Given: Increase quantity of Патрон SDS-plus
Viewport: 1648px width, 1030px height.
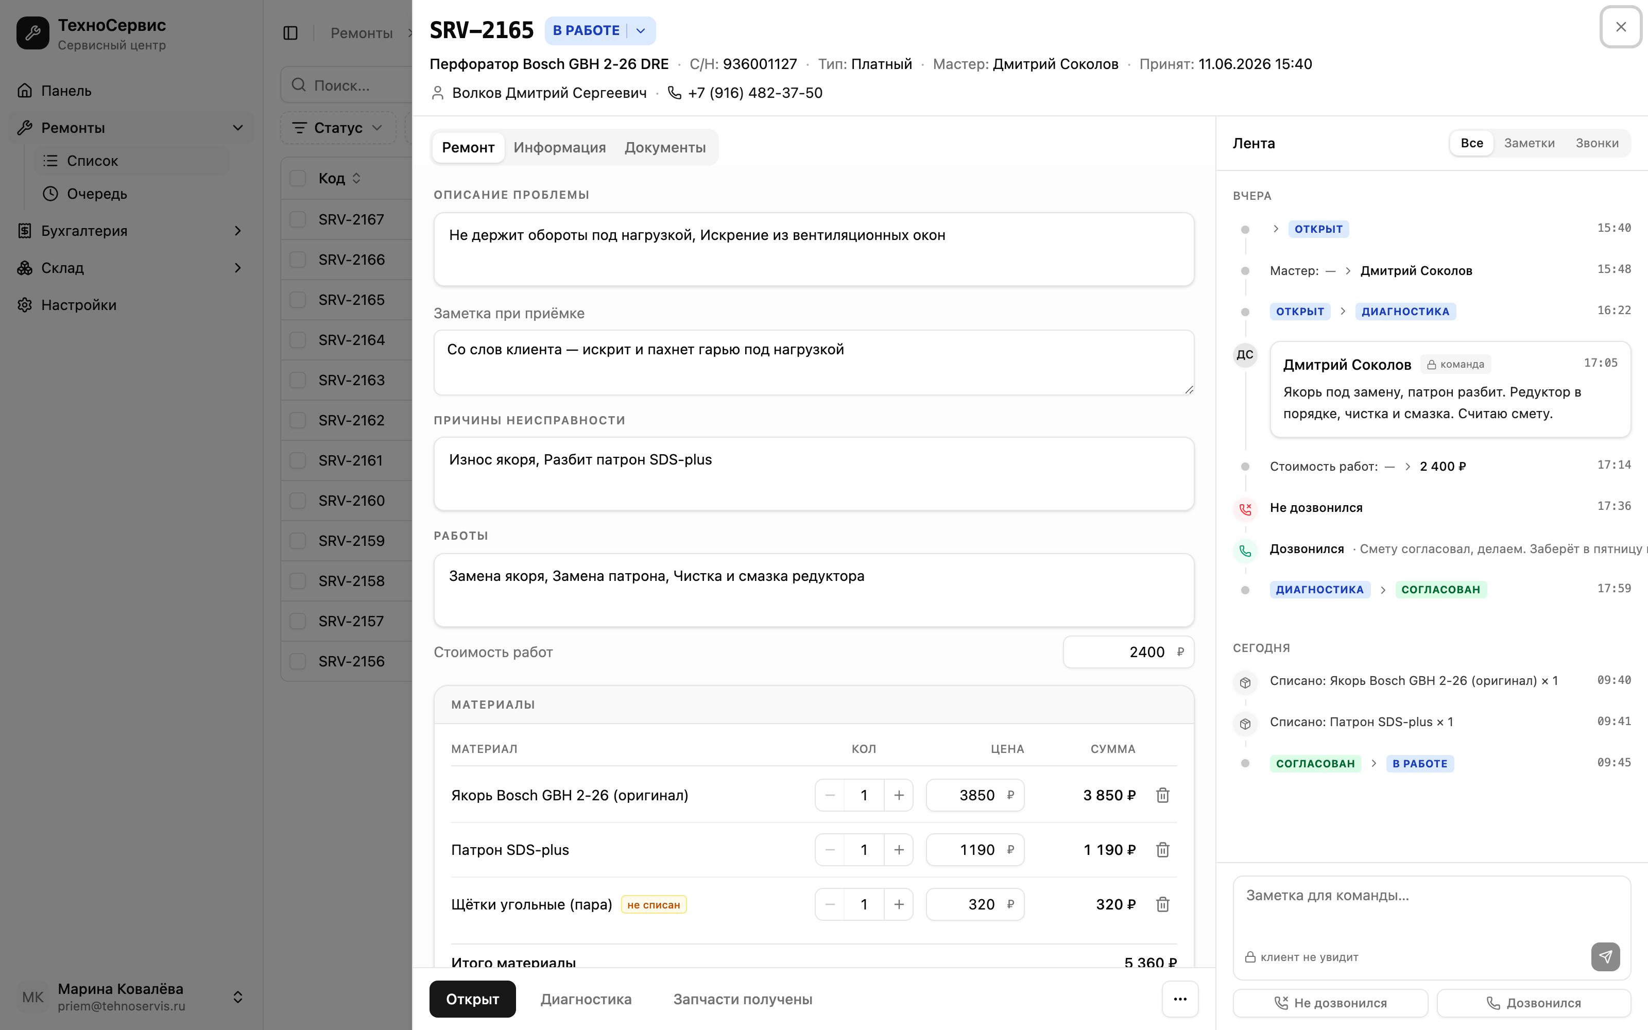Looking at the screenshot, I should (x=899, y=849).
